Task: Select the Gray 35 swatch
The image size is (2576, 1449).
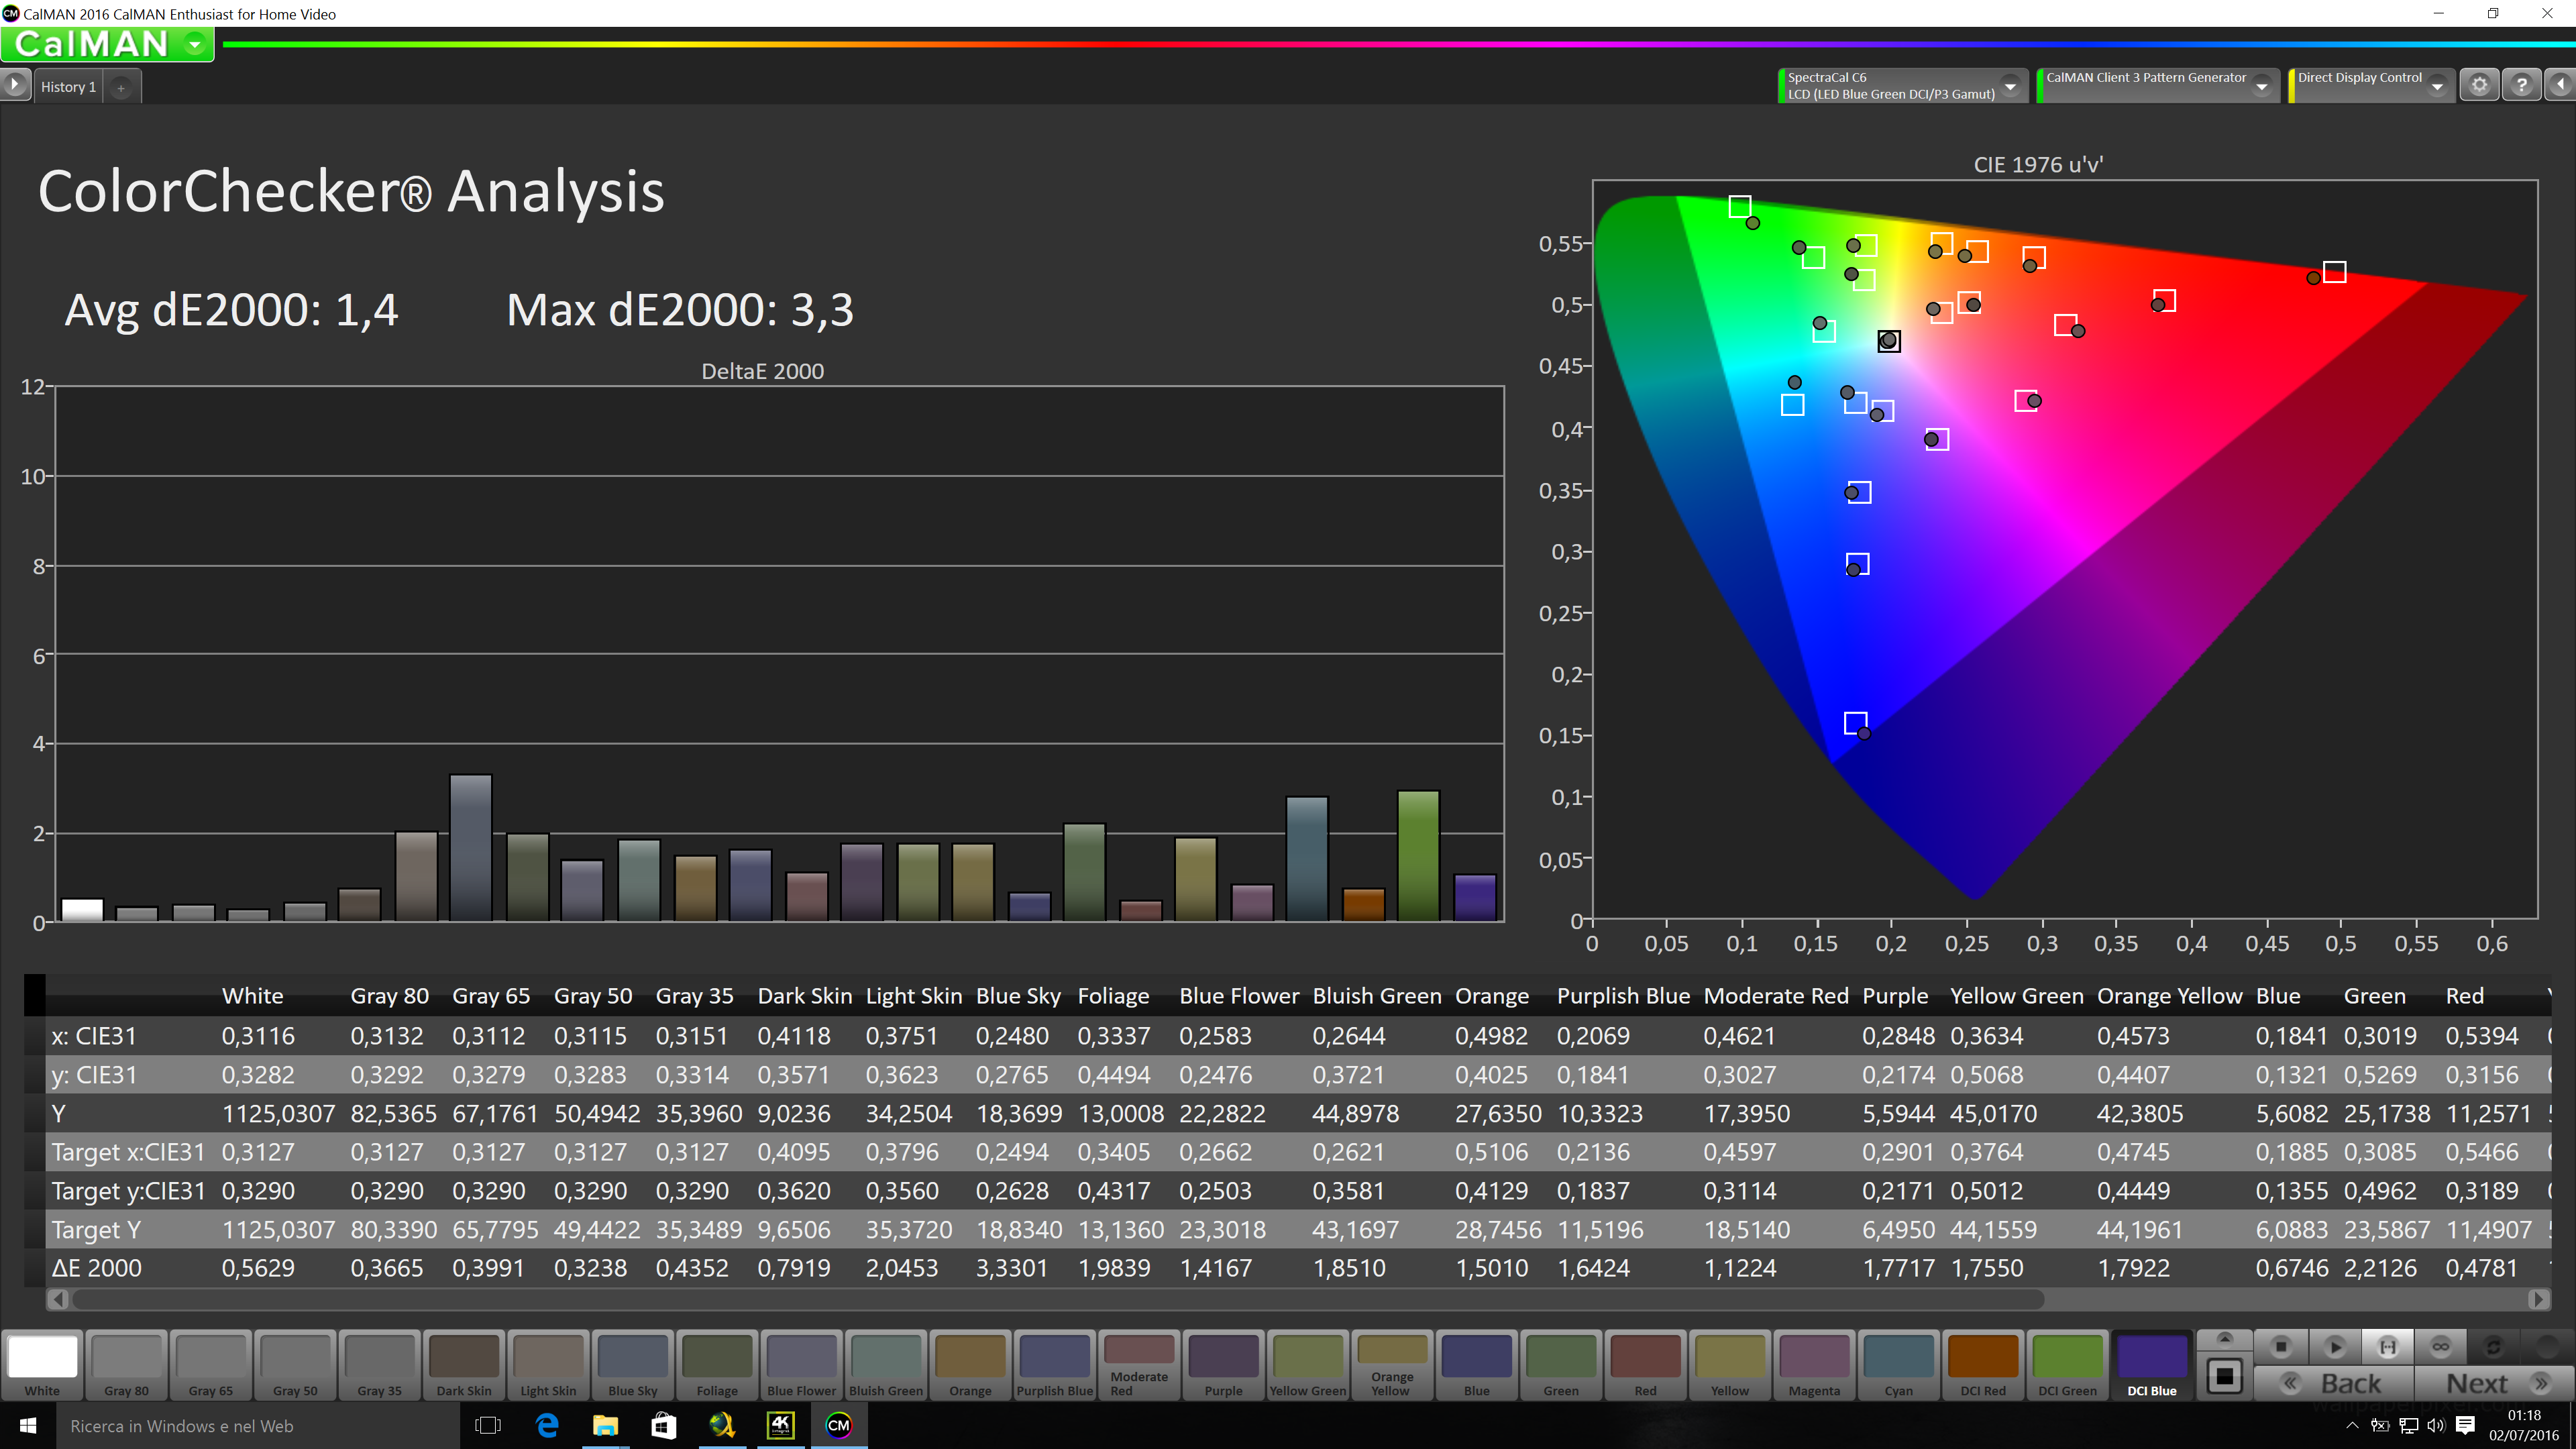Action: (x=380, y=1365)
